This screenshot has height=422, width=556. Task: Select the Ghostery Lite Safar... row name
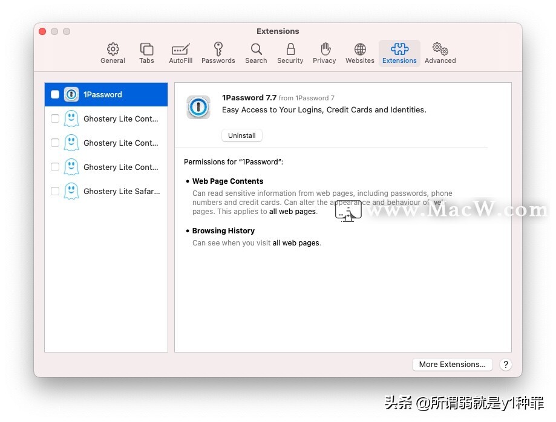(x=122, y=191)
